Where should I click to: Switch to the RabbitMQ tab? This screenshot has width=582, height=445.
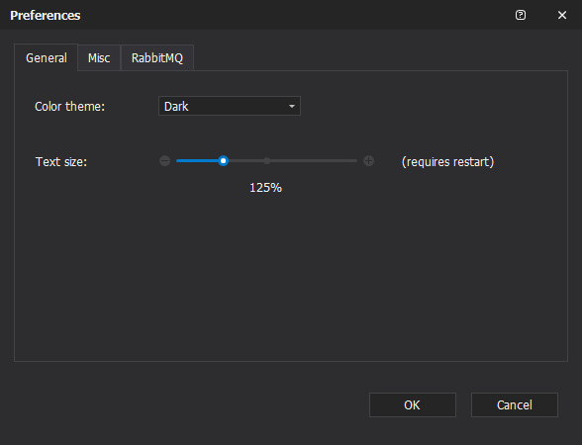(157, 57)
